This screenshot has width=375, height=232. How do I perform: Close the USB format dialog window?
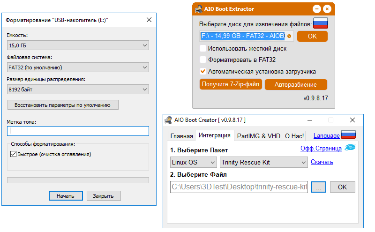(149, 20)
